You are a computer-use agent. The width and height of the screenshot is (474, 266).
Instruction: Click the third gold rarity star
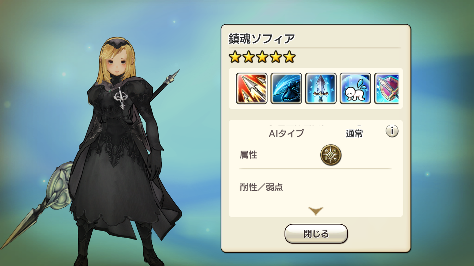coord(262,57)
